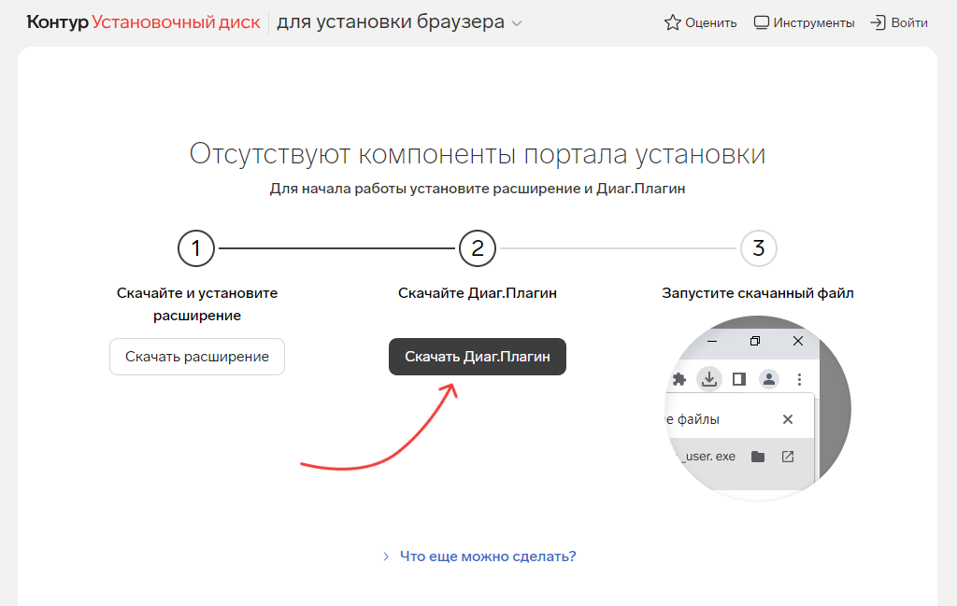Screen dimensions: 957x606
Task: Expand the "Что еще можно сделать?" section
Action: click(x=488, y=556)
